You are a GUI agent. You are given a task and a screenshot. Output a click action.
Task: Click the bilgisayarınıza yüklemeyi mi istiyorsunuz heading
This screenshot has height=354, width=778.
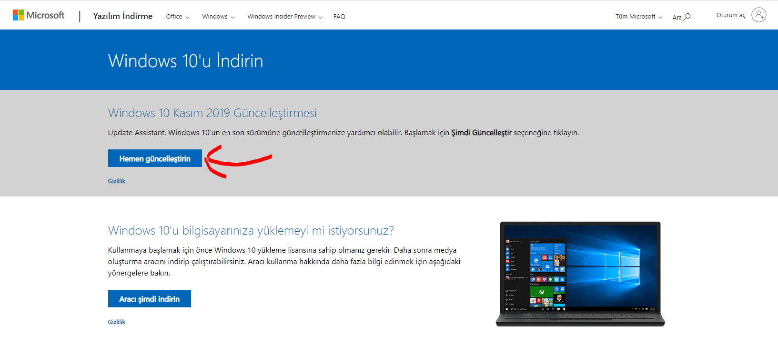click(x=251, y=231)
